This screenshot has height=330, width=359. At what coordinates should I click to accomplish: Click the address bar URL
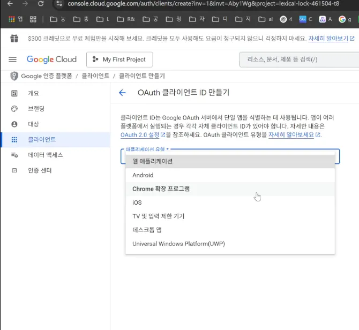(203, 3)
